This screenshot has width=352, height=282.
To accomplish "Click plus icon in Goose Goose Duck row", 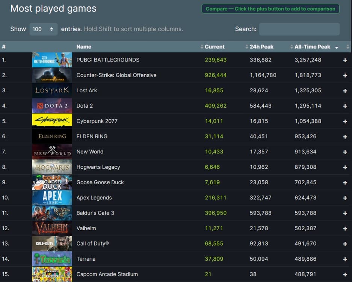I will (x=345, y=183).
